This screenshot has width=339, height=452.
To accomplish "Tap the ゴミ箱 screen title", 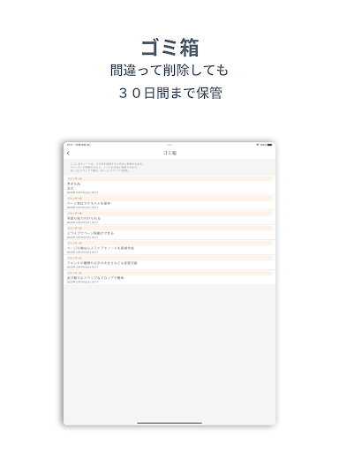I will [x=169, y=153].
